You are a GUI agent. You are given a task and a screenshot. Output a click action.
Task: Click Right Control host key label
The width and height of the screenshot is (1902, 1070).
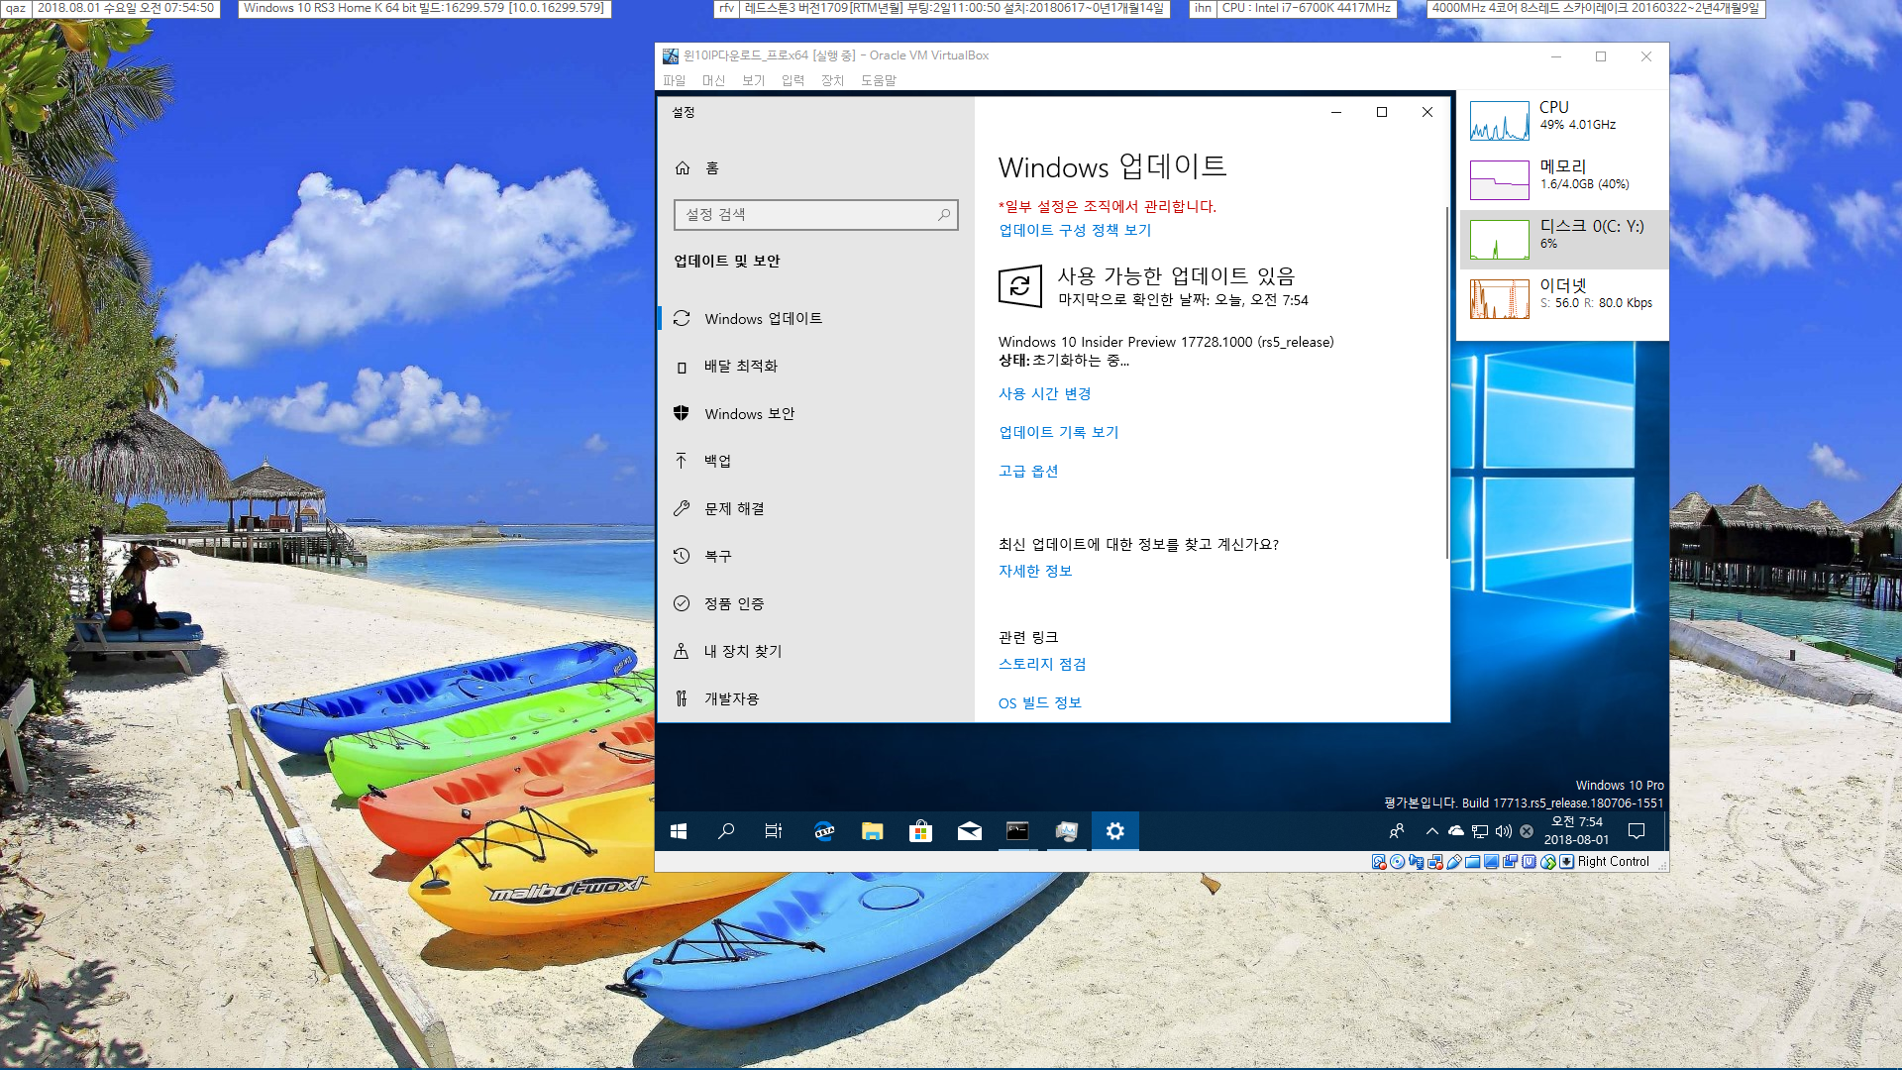(x=1614, y=862)
